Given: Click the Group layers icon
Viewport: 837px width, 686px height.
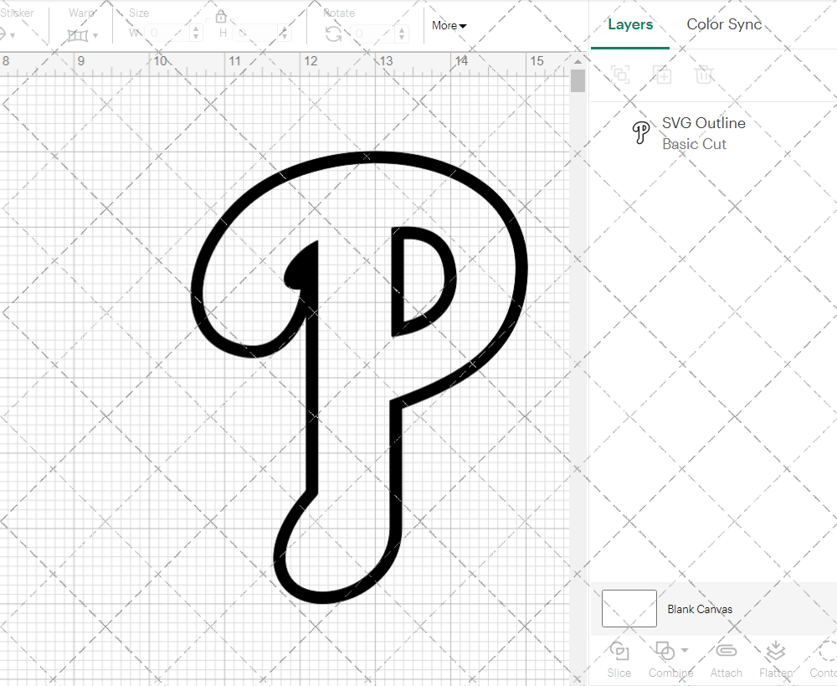Looking at the screenshot, I should [x=620, y=75].
